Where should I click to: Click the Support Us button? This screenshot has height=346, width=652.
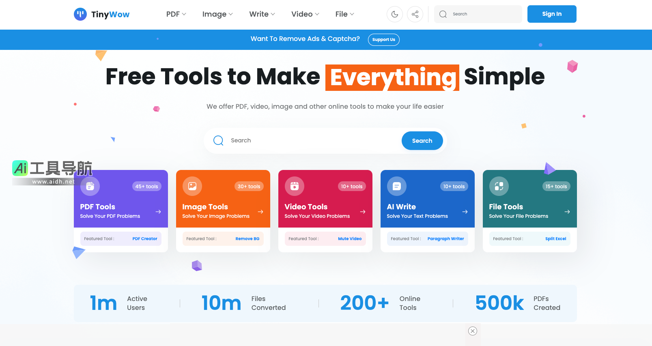(x=383, y=40)
